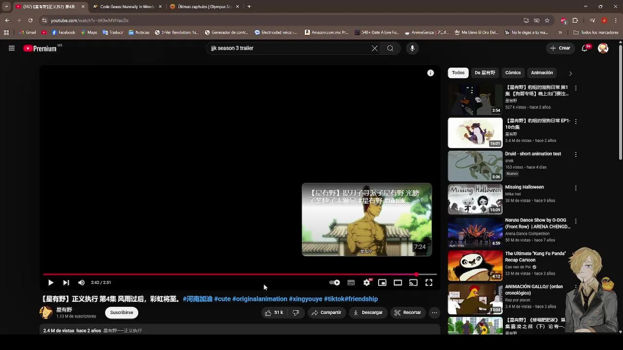Toggle autoplay switch in player
Viewport: 623px width, 350px height.
[x=335, y=282]
